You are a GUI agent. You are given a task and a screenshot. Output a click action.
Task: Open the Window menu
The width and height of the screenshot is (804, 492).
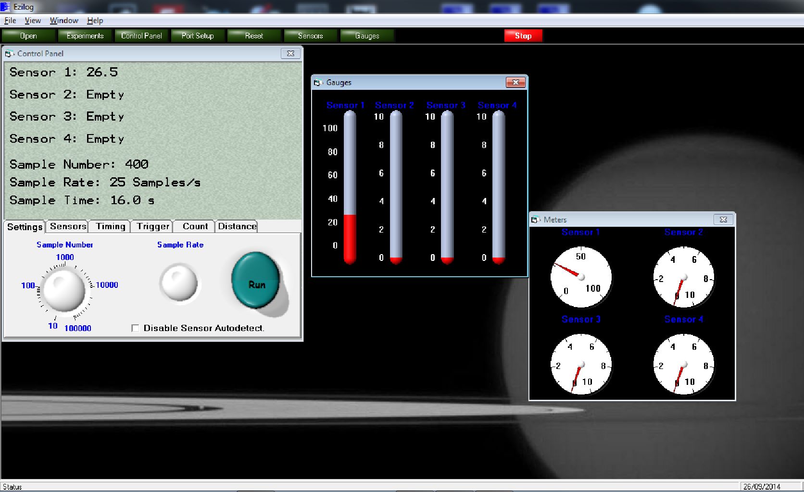coord(64,21)
